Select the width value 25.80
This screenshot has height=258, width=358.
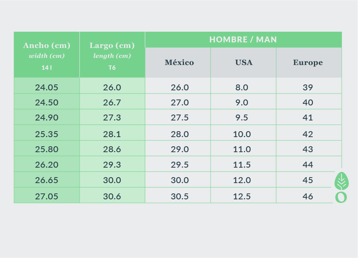pyautogui.click(x=47, y=149)
